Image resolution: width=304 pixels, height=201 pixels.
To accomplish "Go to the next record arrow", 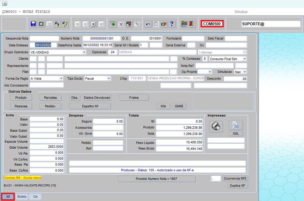I will tap(93, 24).
